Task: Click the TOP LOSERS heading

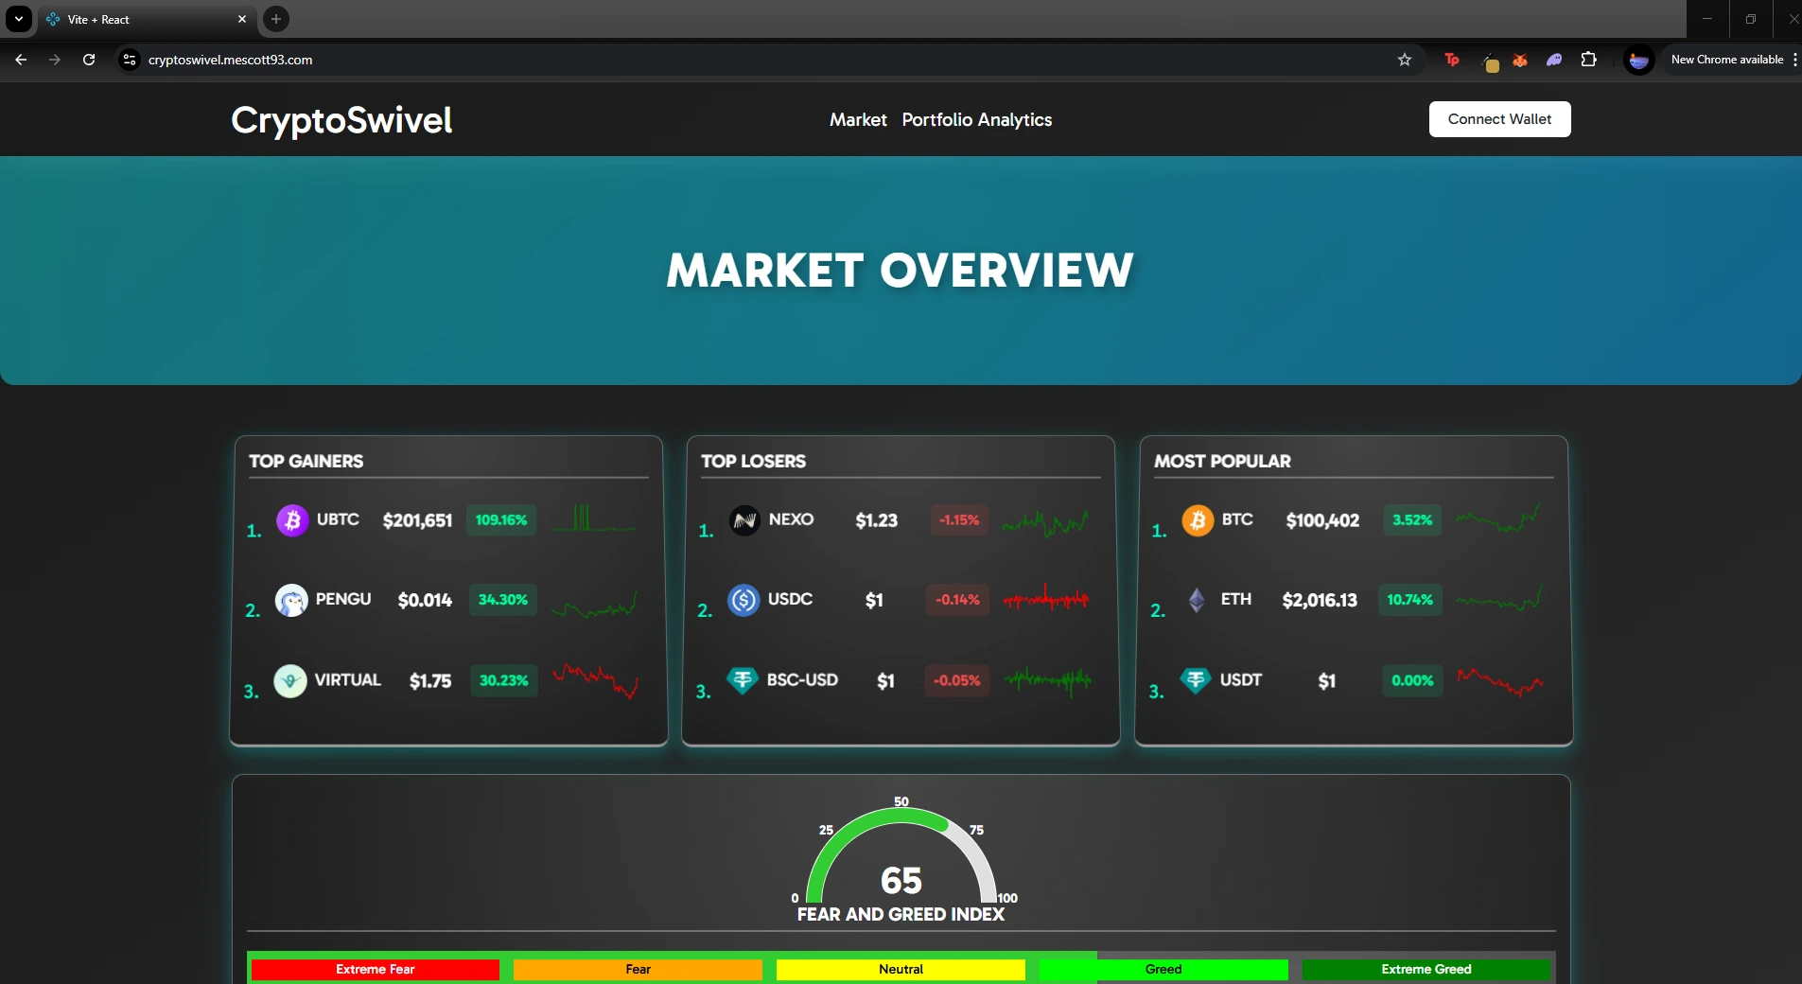Action: click(754, 461)
